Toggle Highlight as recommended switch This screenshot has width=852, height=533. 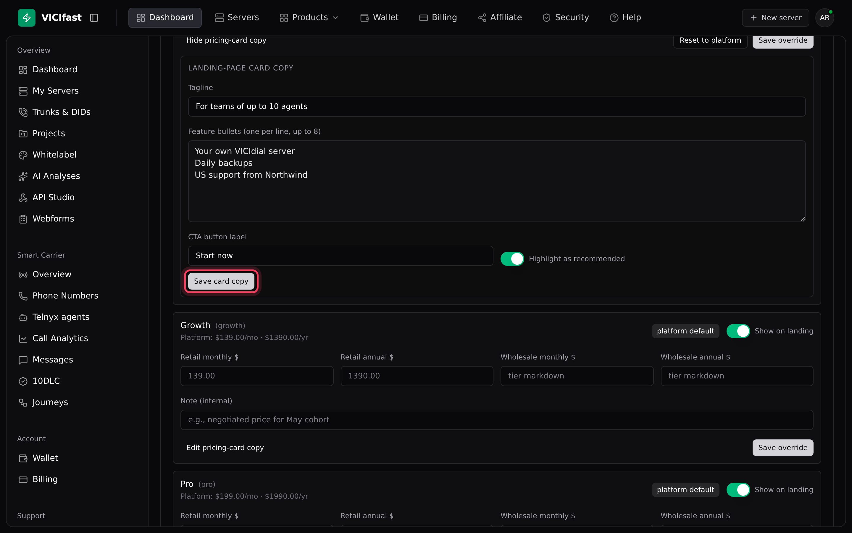click(x=512, y=259)
